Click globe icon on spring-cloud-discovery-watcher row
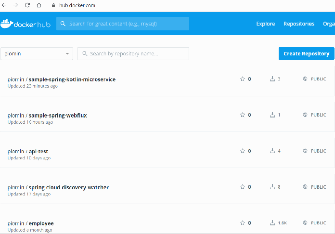 (305, 187)
